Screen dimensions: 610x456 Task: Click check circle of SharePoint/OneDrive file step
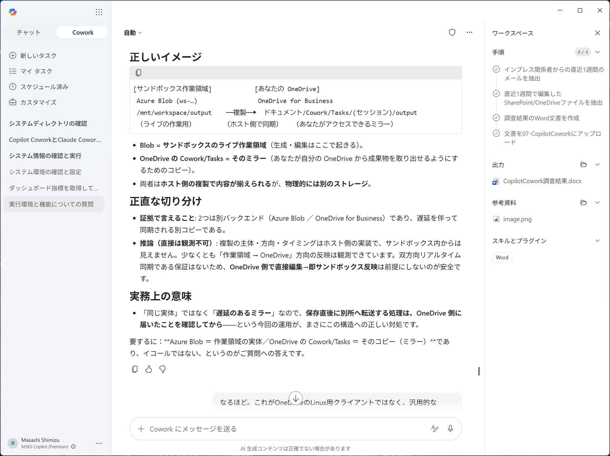(496, 94)
